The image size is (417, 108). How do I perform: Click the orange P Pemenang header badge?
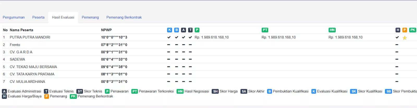pyautogui.click(x=405, y=30)
